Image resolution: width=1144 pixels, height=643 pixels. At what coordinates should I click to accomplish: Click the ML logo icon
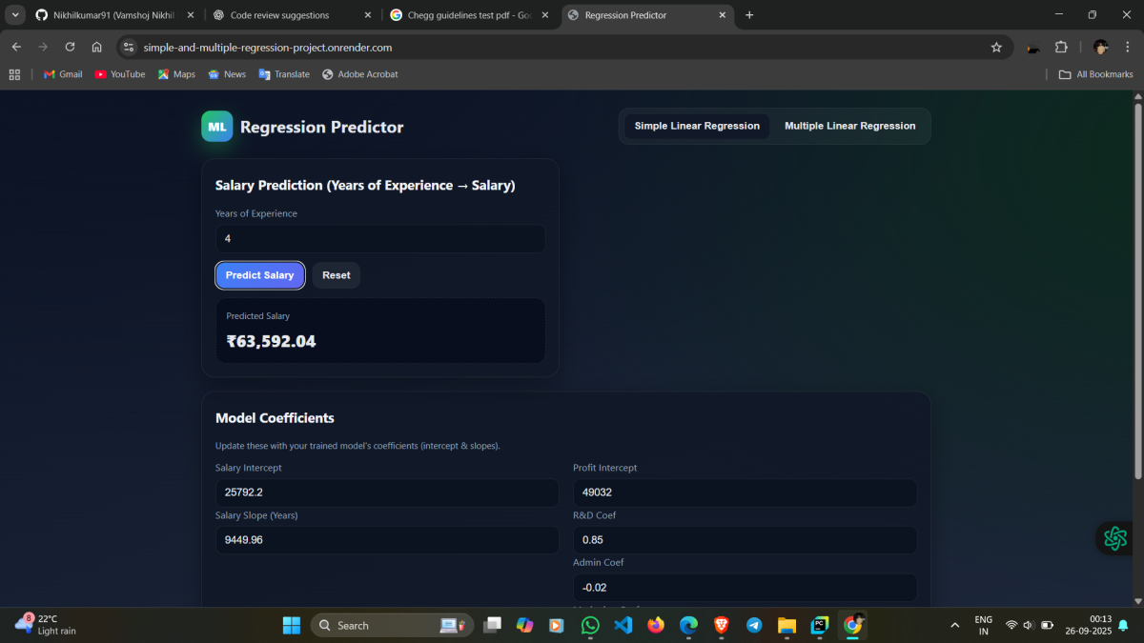(216, 127)
